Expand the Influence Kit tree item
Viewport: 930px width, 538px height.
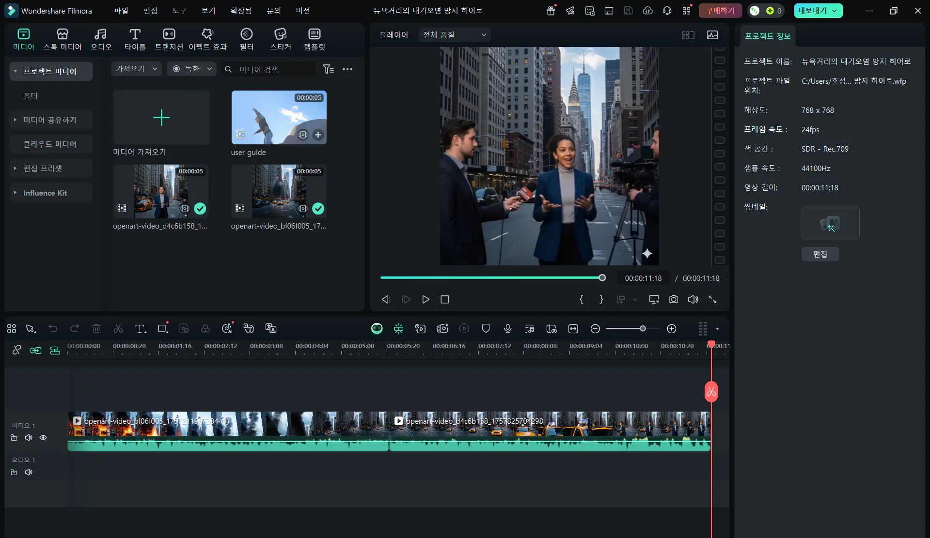click(x=15, y=193)
